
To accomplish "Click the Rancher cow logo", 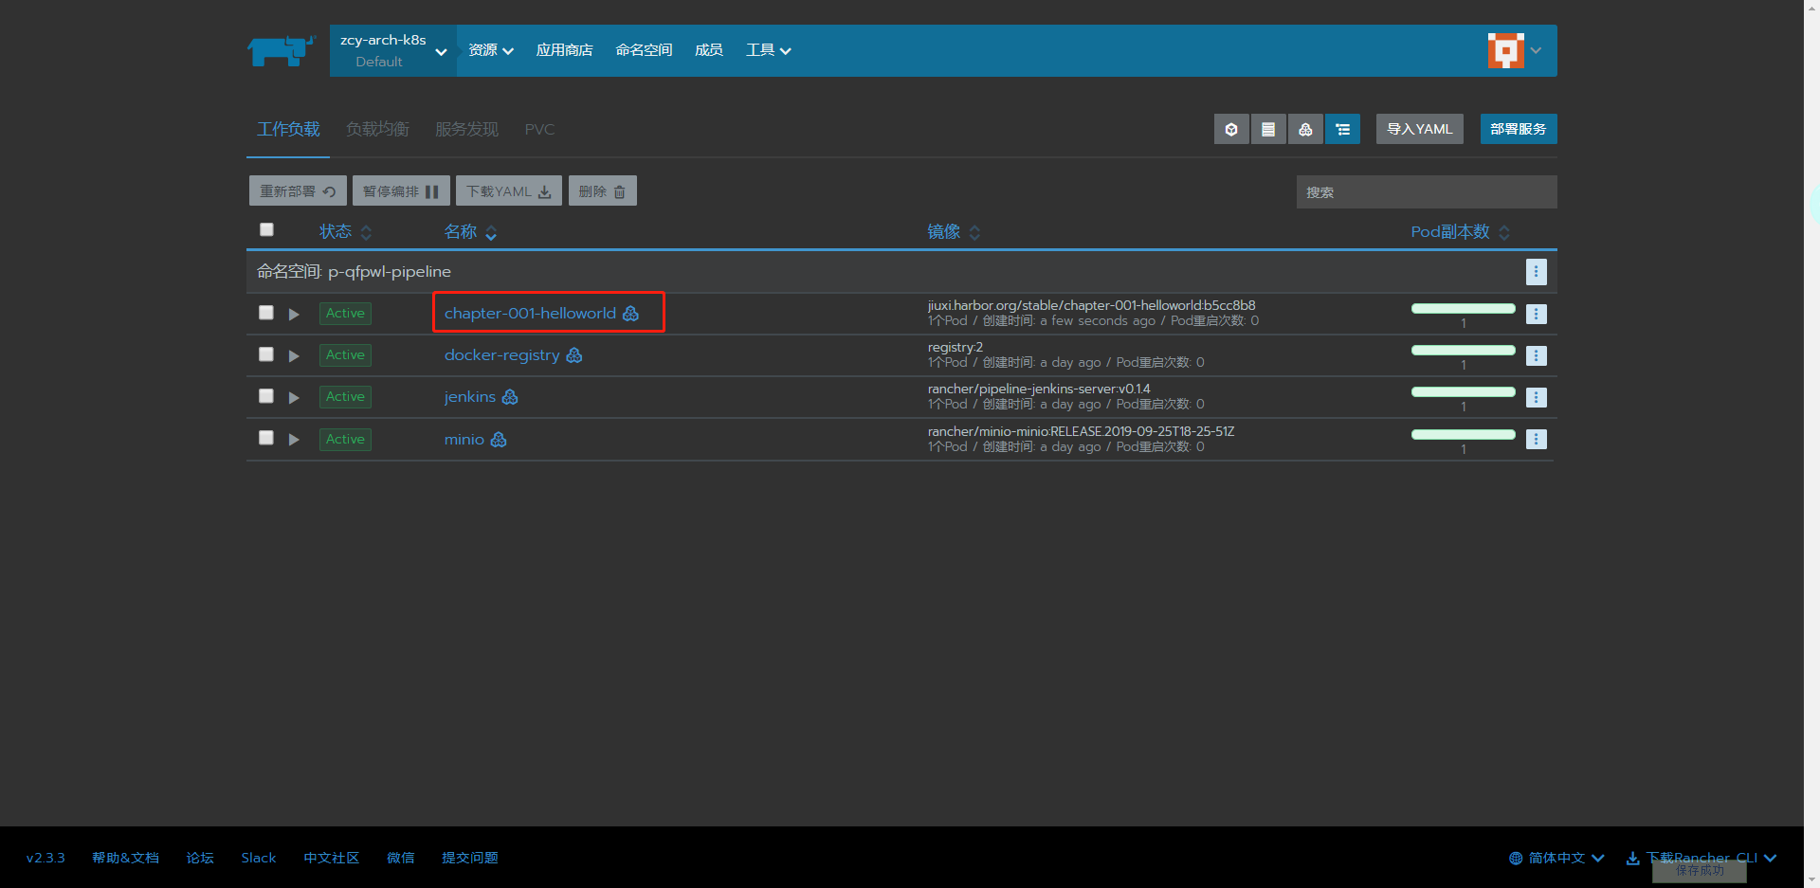I will (281, 50).
